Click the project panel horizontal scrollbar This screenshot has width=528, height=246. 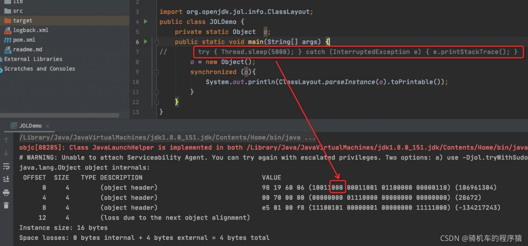tap(59, 116)
